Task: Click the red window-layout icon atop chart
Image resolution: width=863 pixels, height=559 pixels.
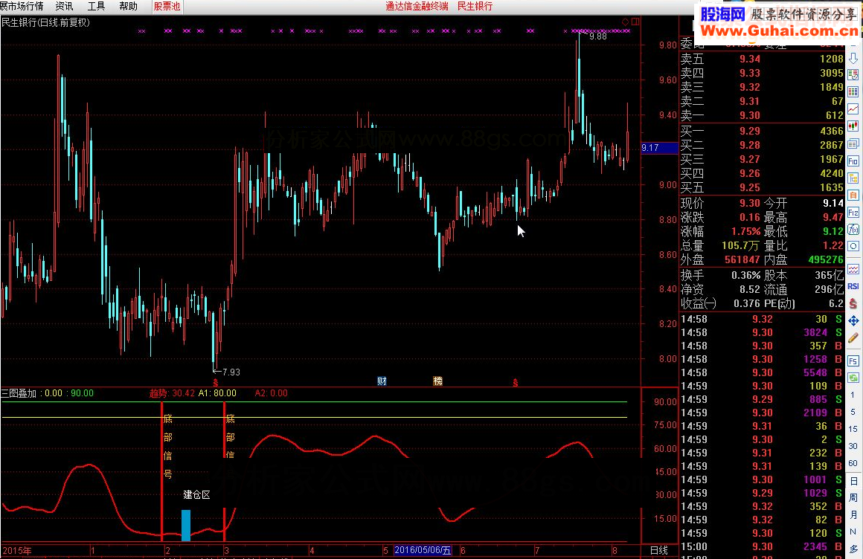Action: (x=635, y=22)
